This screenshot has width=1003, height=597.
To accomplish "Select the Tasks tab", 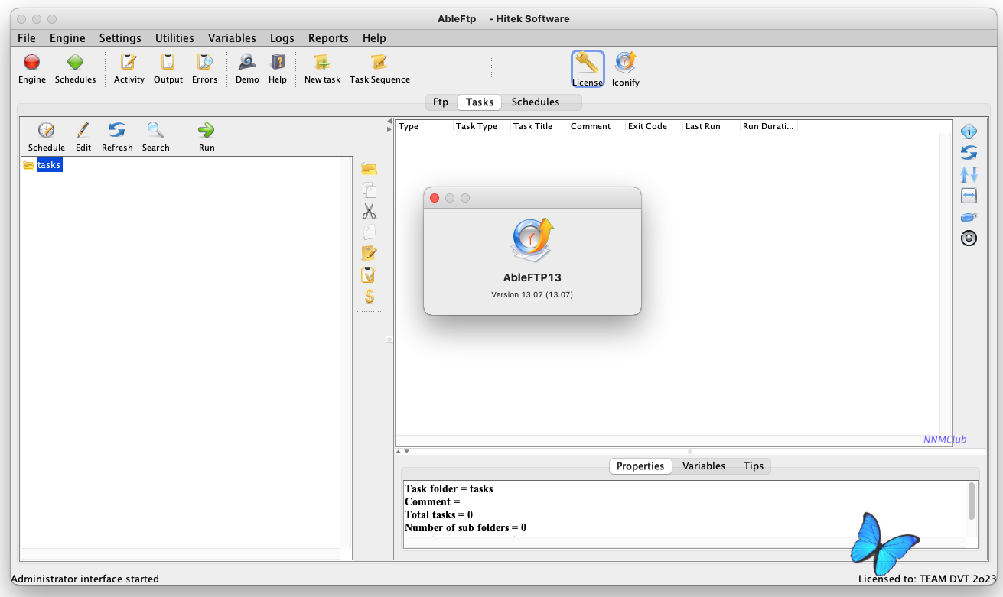I will [480, 102].
